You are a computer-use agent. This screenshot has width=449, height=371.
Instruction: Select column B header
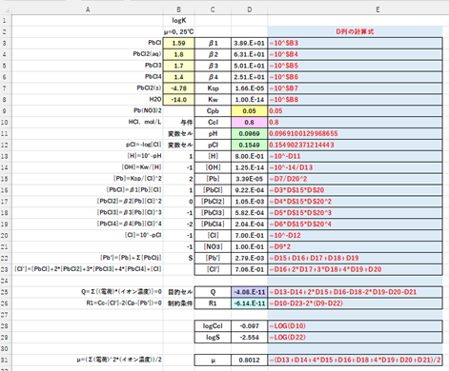pyautogui.click(x=178, y=10)
